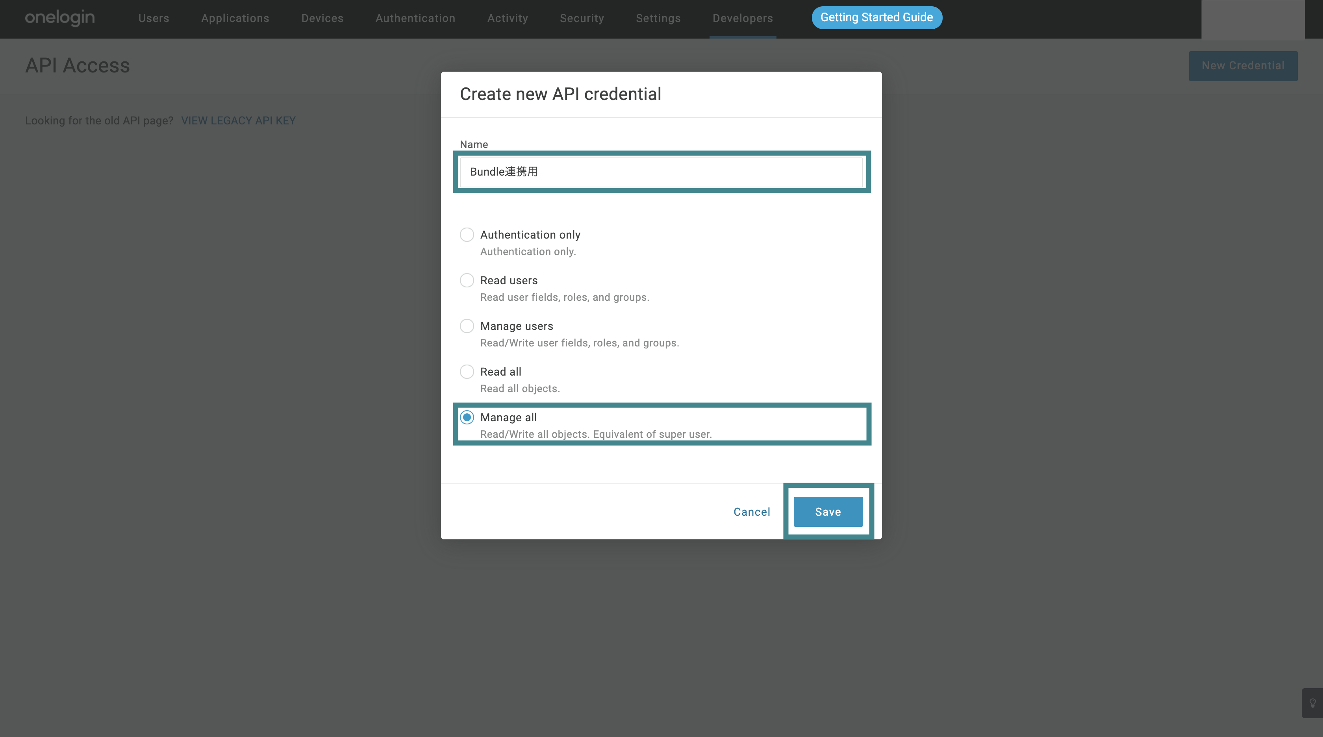Screen dimensions: 1323x737
Task: Click the 'Read/Write all objects' description text
Action: coord(596,435)
